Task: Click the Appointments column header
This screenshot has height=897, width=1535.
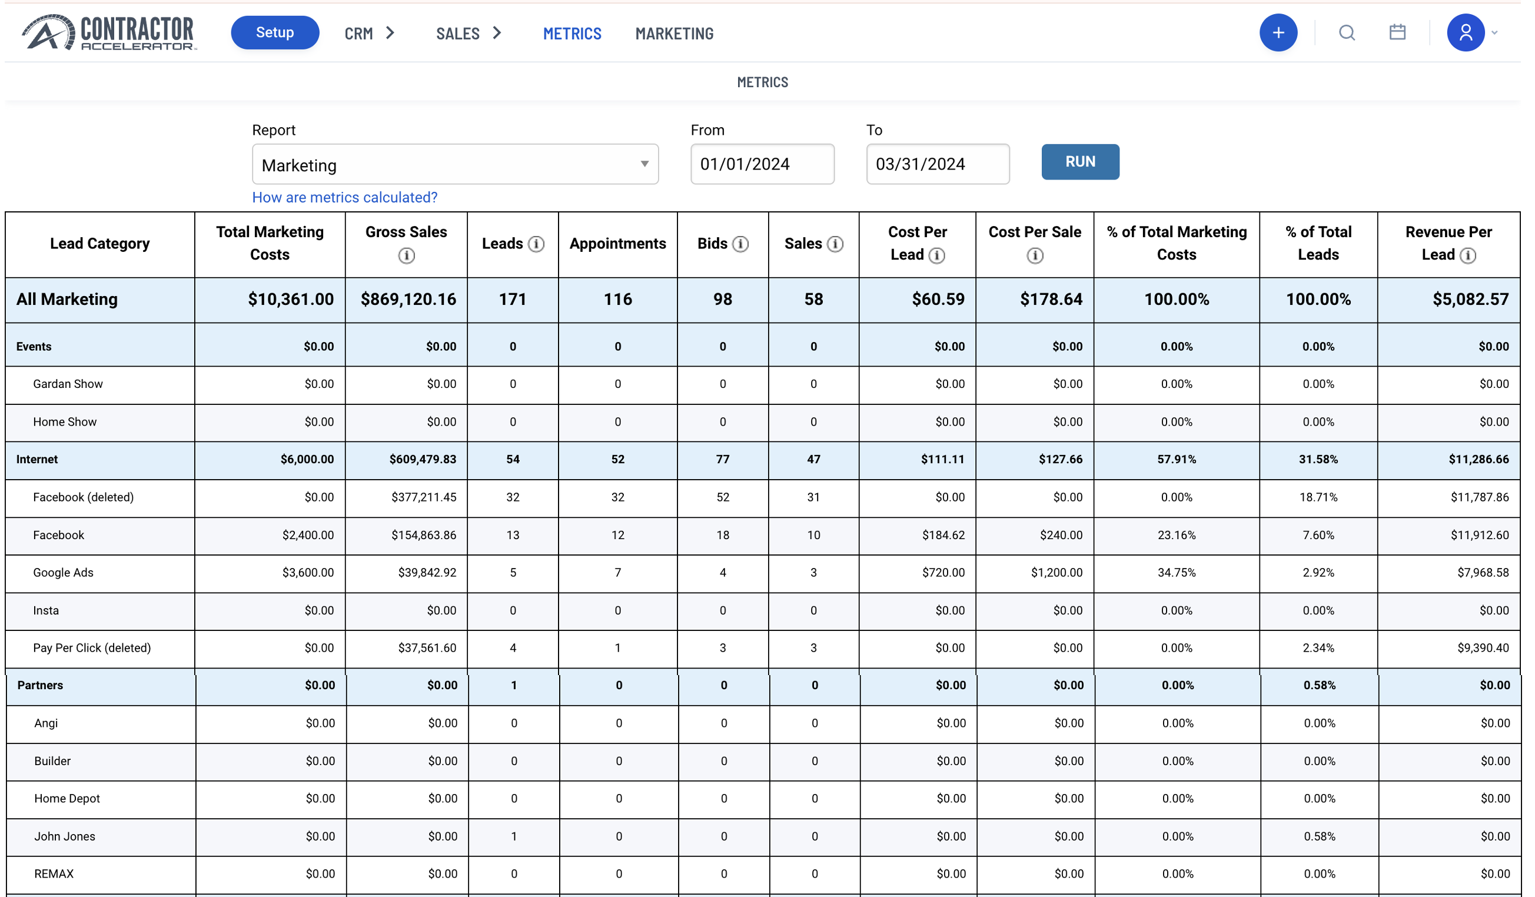Action: [x=617, y=244]
